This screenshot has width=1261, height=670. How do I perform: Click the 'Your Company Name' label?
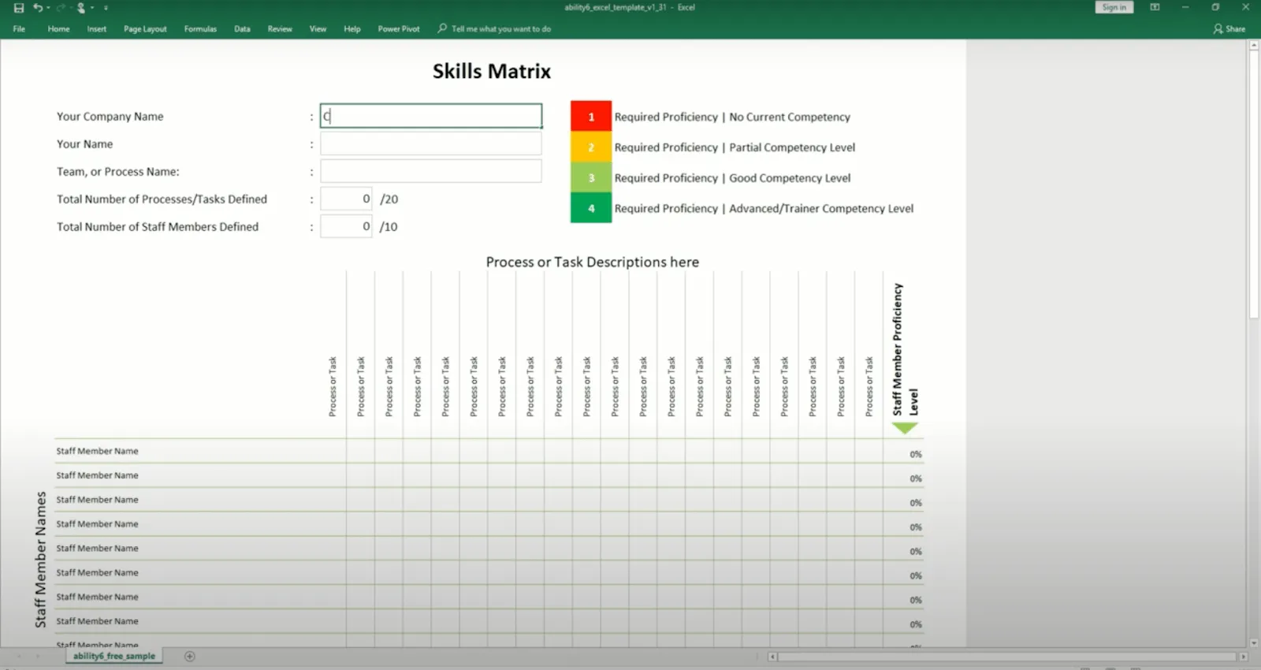pyautogui.click(x=110, y=117)
